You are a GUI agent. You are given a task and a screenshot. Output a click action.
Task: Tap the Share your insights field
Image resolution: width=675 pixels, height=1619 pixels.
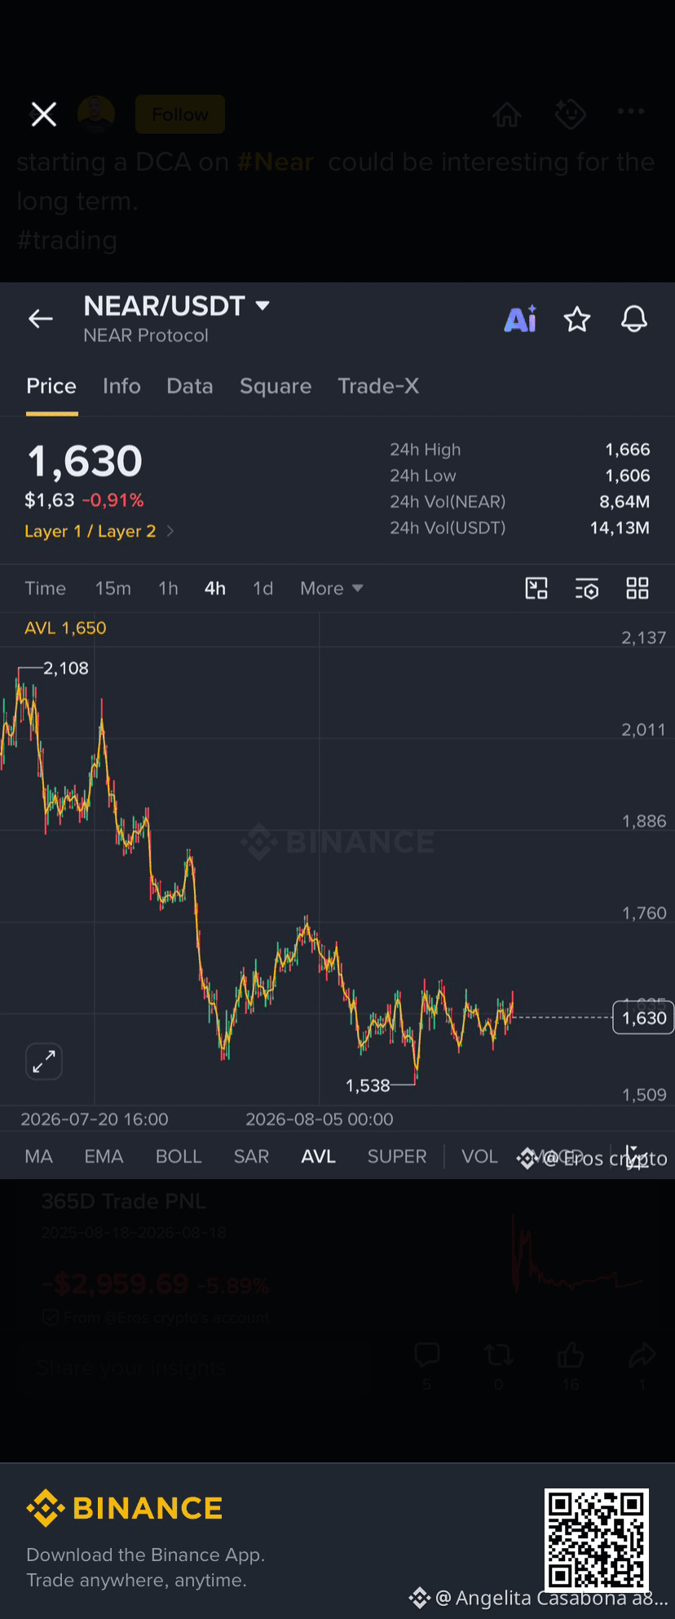(196, 1368)
